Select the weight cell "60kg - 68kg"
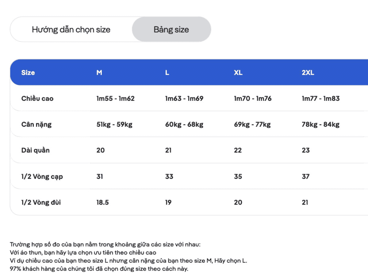 point(184,125)
